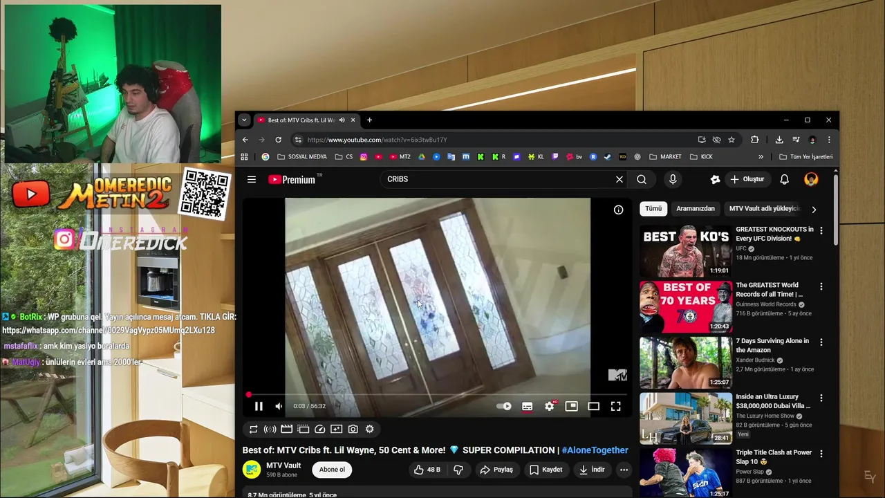Start voice search with the microphone

[673, 179]
